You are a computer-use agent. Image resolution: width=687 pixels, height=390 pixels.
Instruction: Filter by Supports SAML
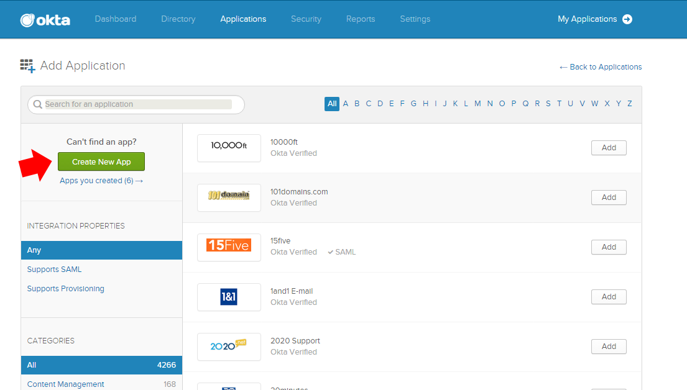(x=54, y=269)
